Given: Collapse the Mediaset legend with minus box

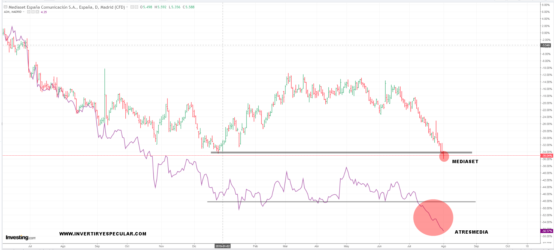Looking at the screenshot, I should tap(5, 7).
